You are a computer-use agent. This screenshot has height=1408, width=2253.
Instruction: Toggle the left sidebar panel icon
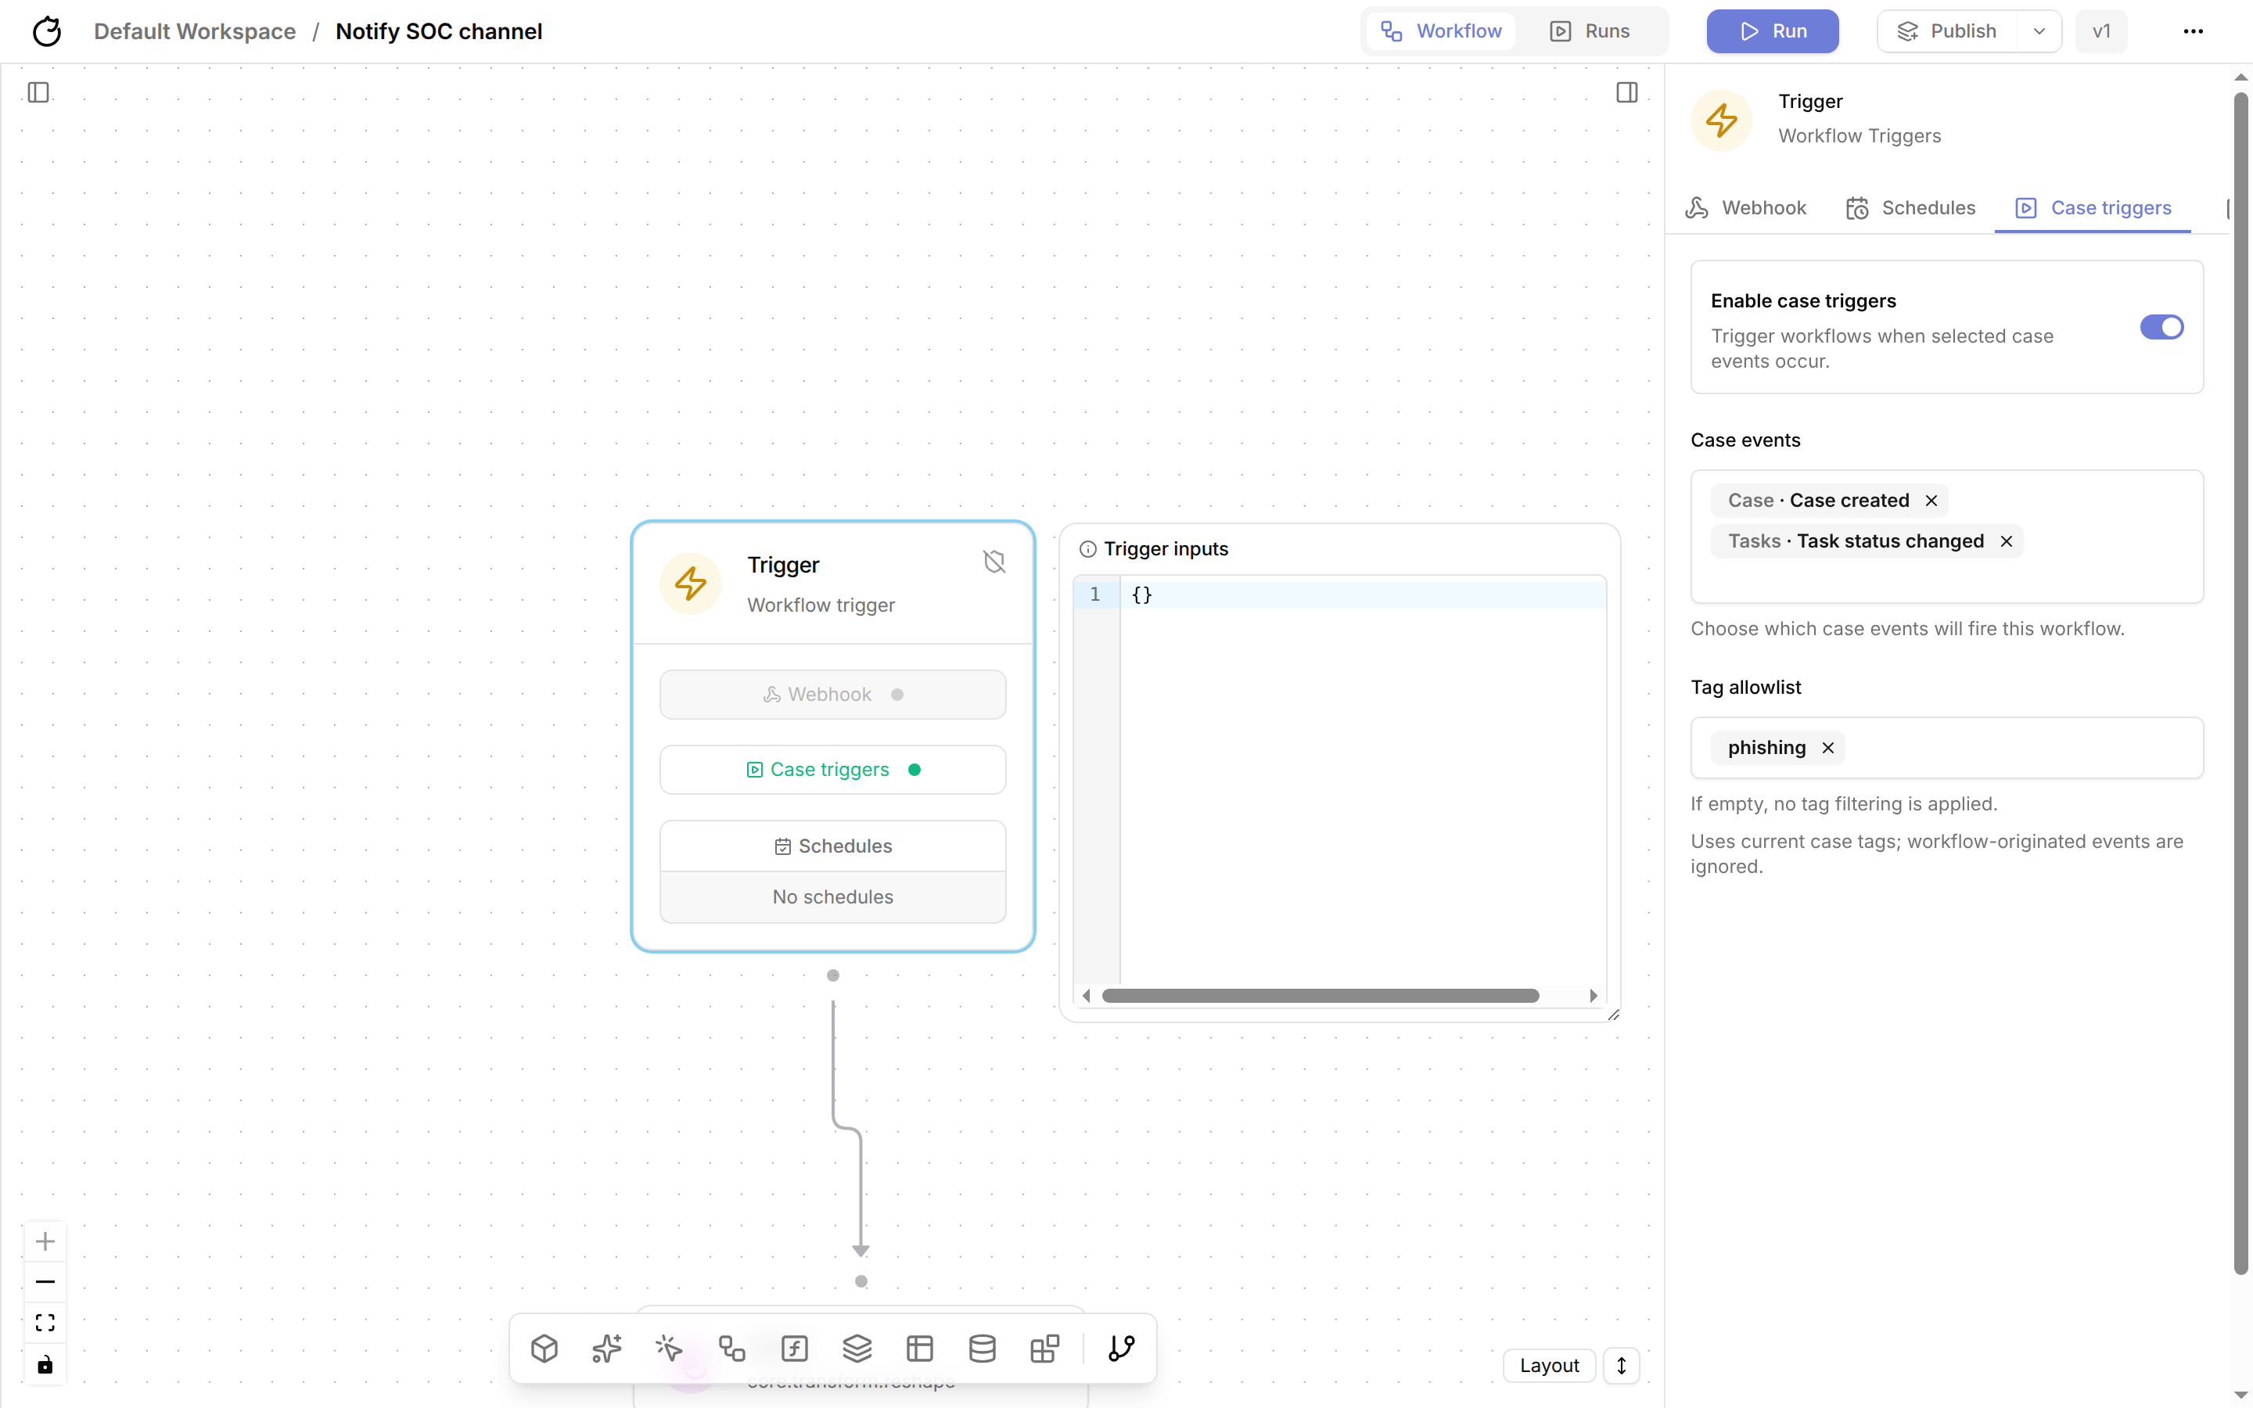38,92
